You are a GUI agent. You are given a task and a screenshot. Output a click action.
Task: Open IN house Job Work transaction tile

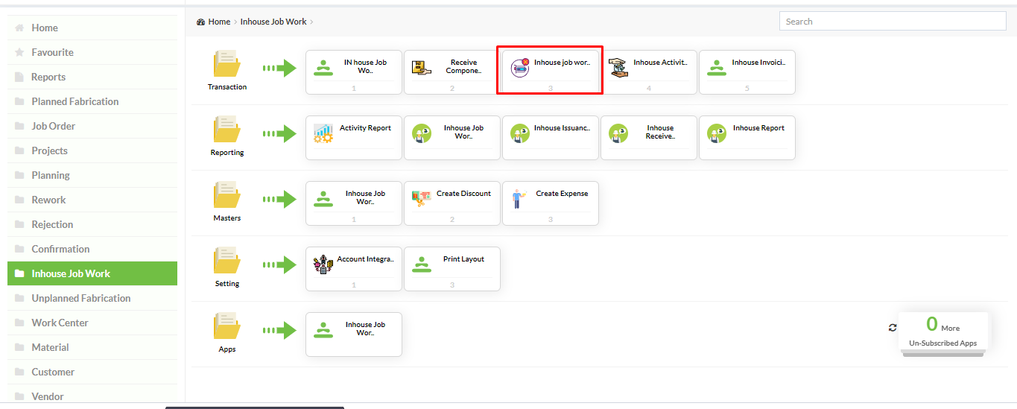point(354,72)
